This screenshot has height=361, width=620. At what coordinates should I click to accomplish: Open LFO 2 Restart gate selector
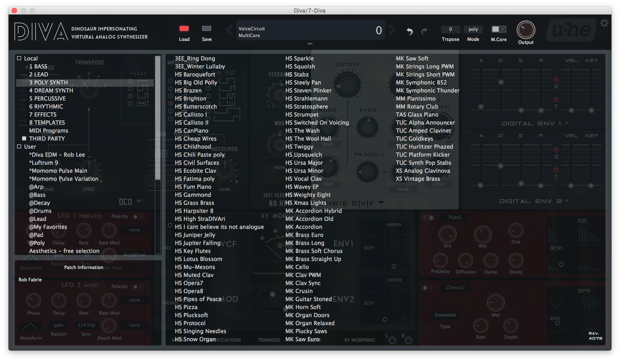coord(59,325)
